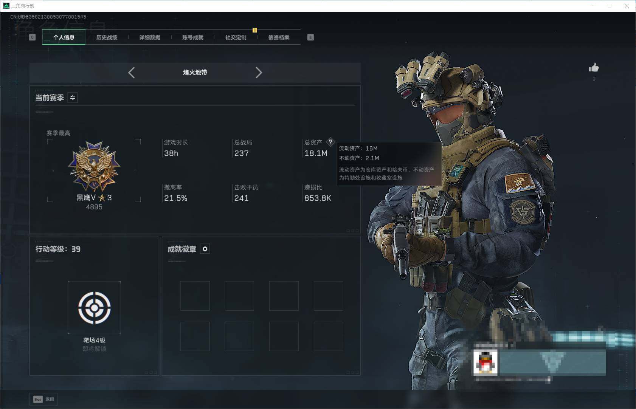Click the 游戏时长 value 38h

(171, 153)
